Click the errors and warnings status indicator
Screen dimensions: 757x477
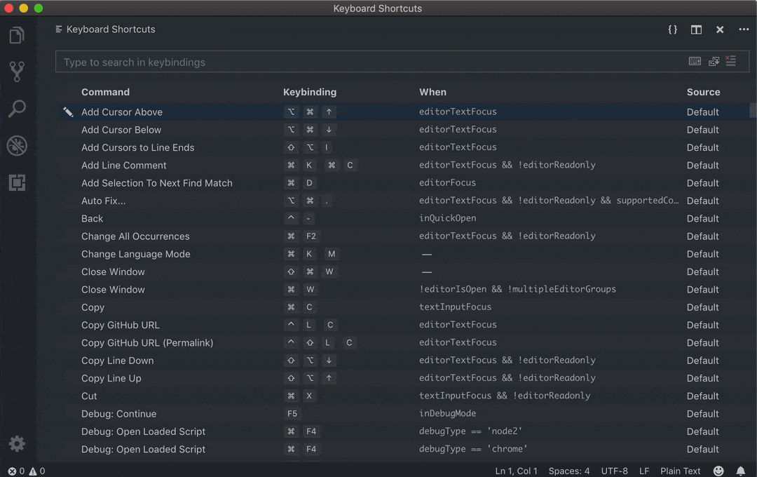27,471
